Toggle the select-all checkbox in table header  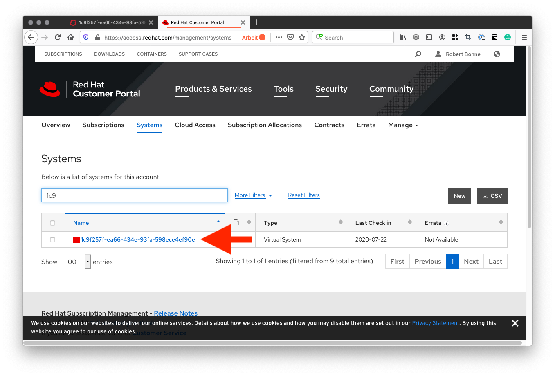(52, 223)
